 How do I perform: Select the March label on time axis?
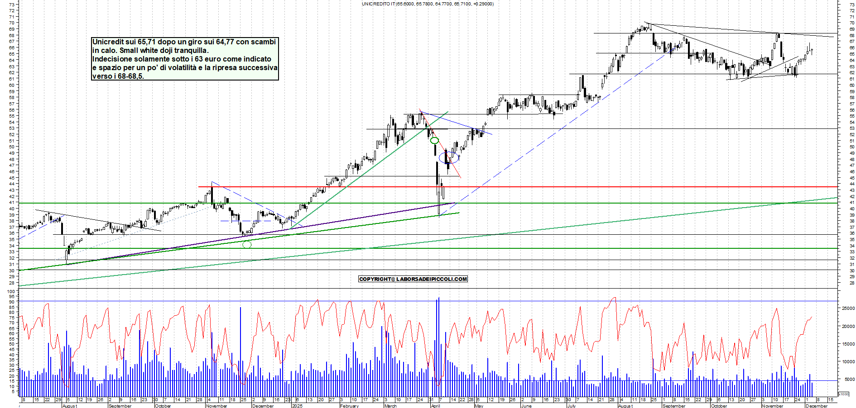tap(390, 406)
